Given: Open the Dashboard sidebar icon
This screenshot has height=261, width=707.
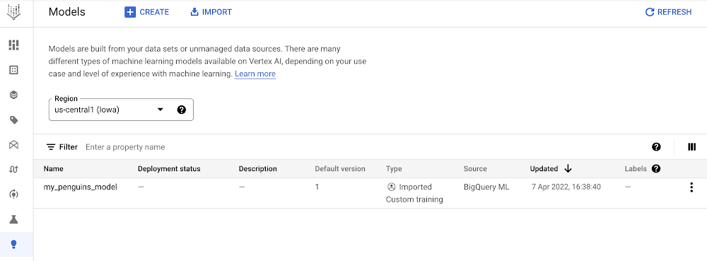Looking at the screenshot, I should pos(14,45).
